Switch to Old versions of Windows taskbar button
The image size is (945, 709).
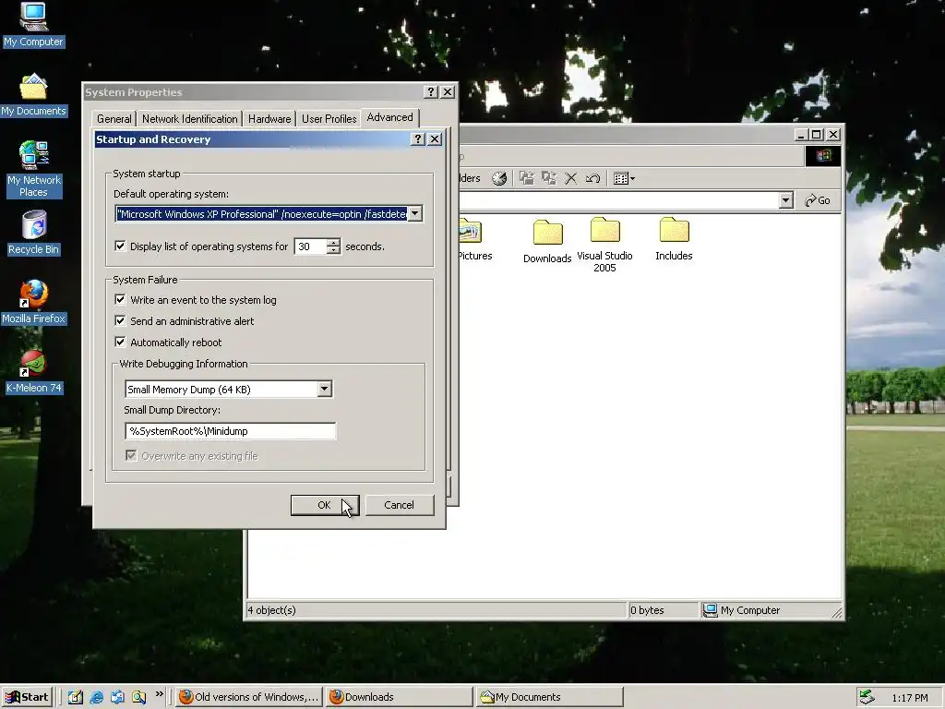[249, 697]
